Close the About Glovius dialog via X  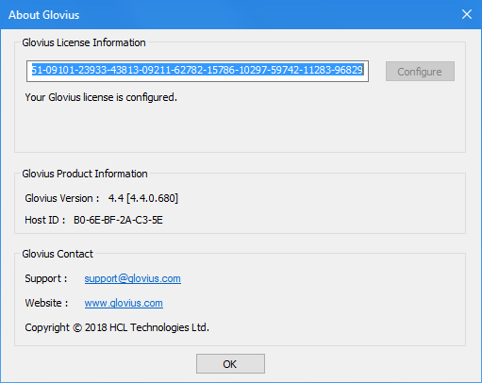point(467,14)
